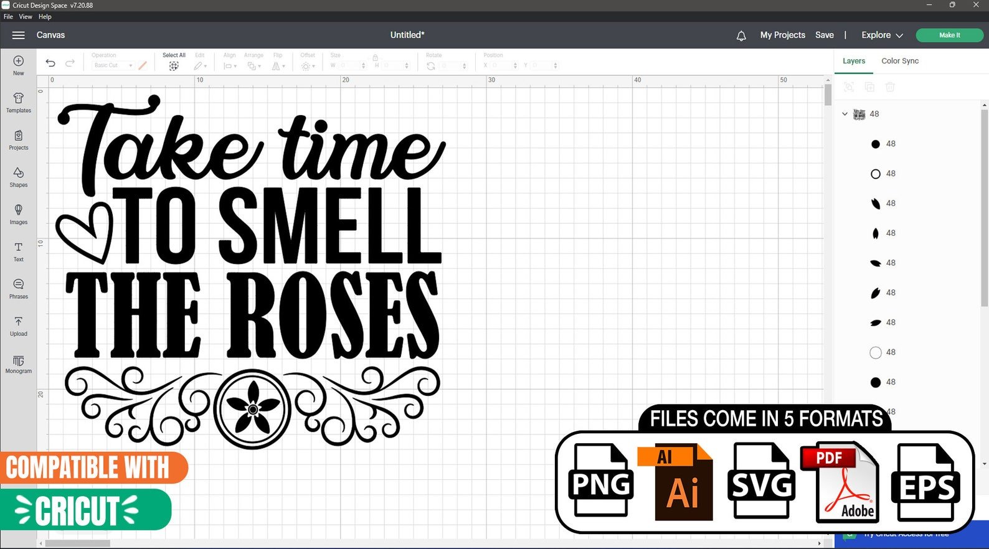Click the Delete trash icon in Layers panel

[890, 87]
